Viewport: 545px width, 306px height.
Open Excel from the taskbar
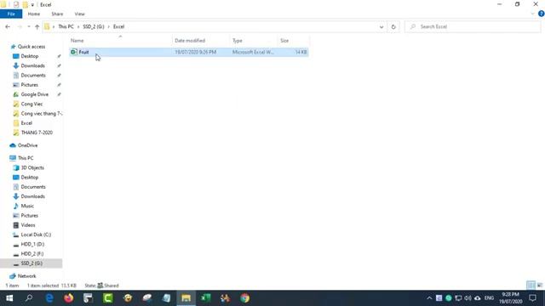(x=205, y=298)
